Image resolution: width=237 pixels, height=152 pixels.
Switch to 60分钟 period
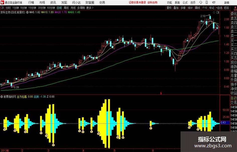[51, 8]
